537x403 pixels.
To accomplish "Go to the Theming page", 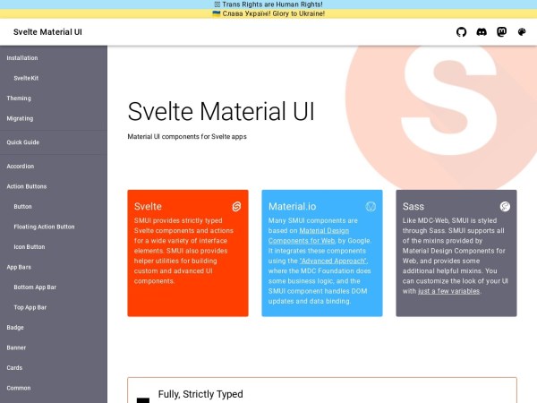I will point(19,99).
